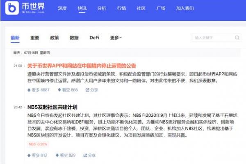
Task: Share the 停止运营 announcement via 分享
Action: click(x=91, y=90)
